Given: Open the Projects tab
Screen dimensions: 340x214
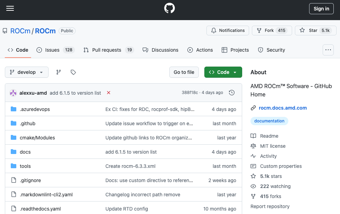Looking at the screenshot, I should coord(235,50).
